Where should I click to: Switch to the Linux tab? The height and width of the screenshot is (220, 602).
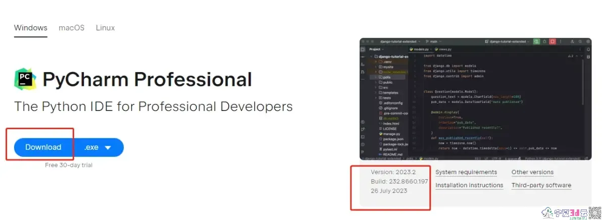pos(105,28)
